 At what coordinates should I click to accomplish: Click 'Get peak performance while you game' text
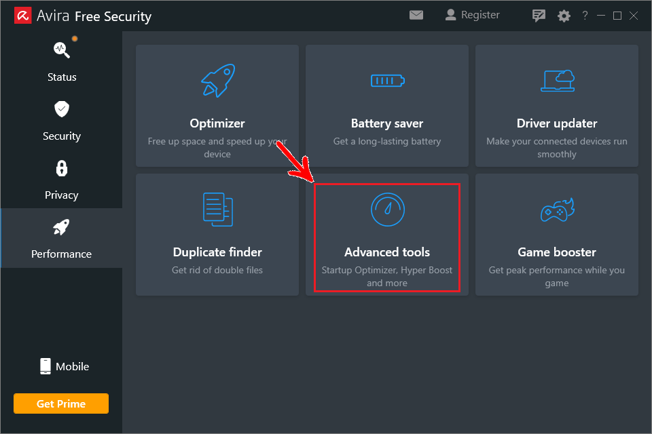pyautogui.click(x=557, y=277)
